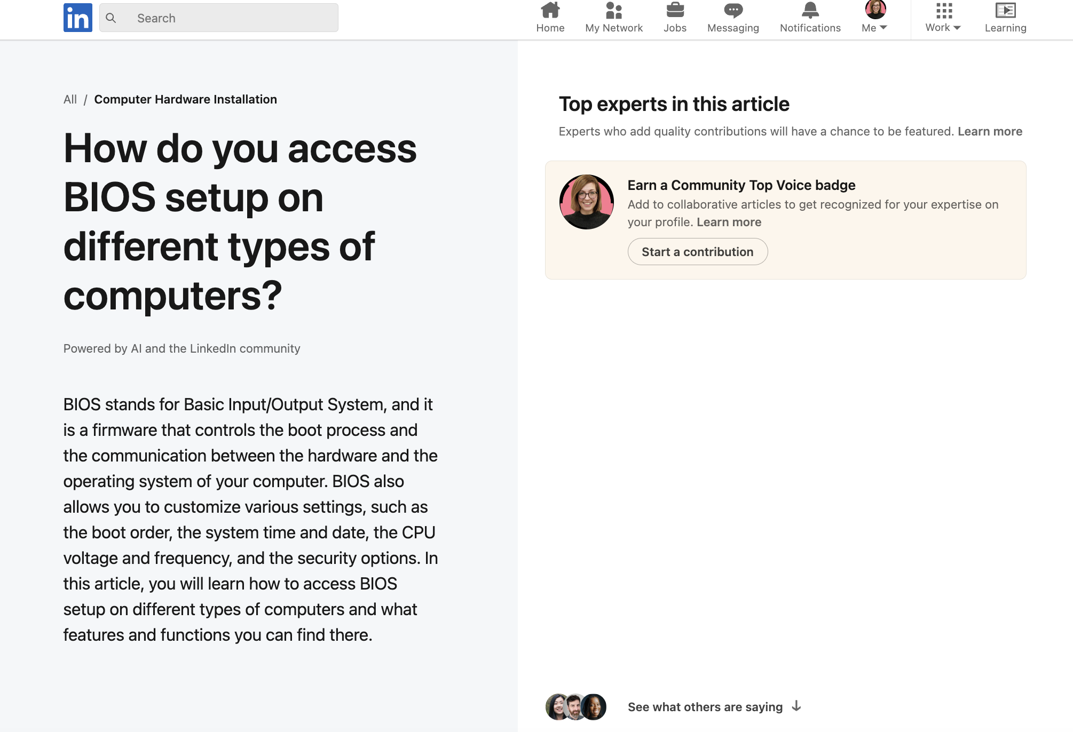Click the contributor avatars group thumbnail
The image size is (1073, 732).
click(x=575, y=707)
